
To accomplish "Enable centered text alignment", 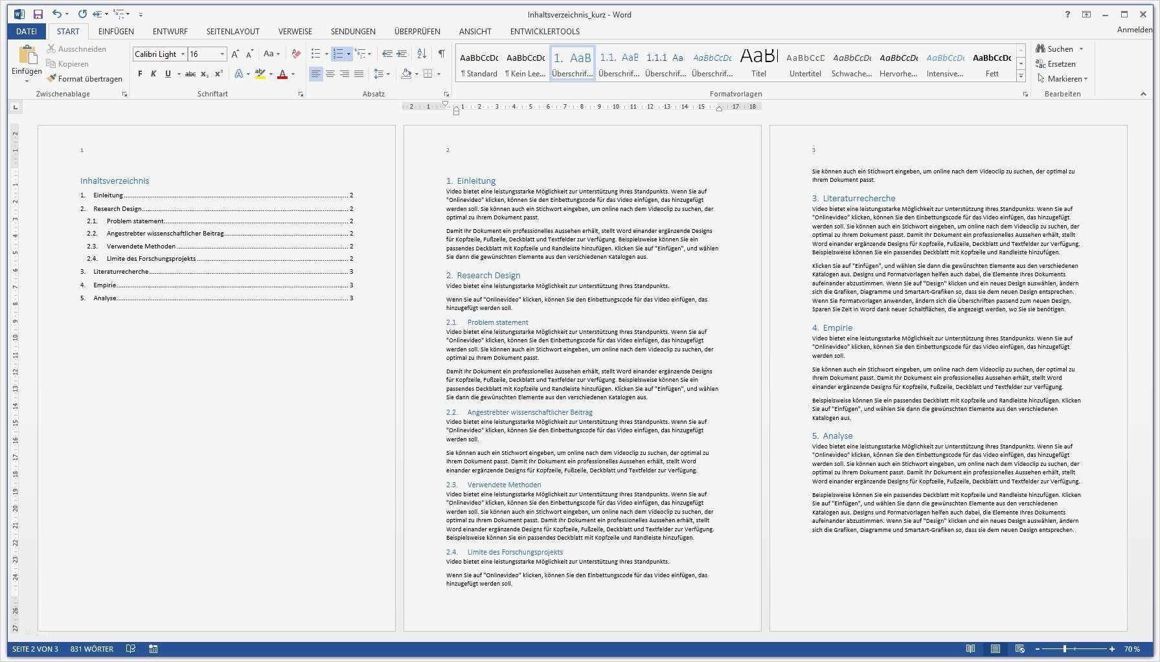I will pyautogui.click(x=330, y=74).
